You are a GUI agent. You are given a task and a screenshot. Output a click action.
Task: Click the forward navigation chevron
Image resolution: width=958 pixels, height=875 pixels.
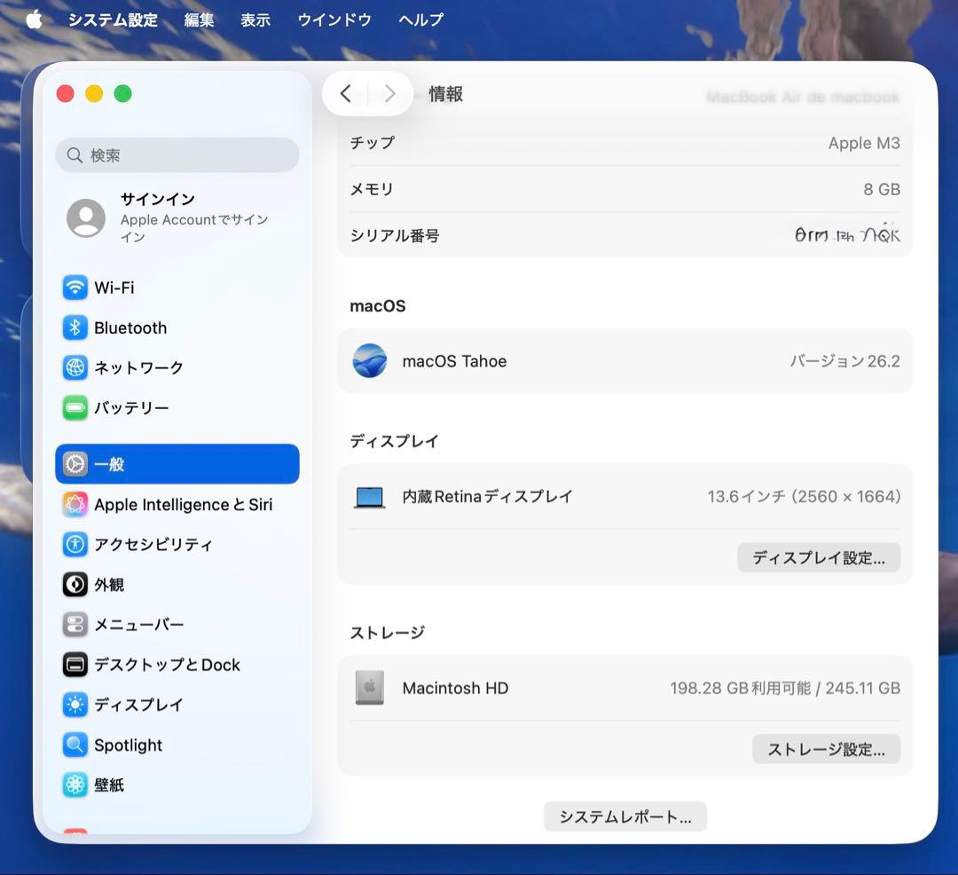click(389, 93)
